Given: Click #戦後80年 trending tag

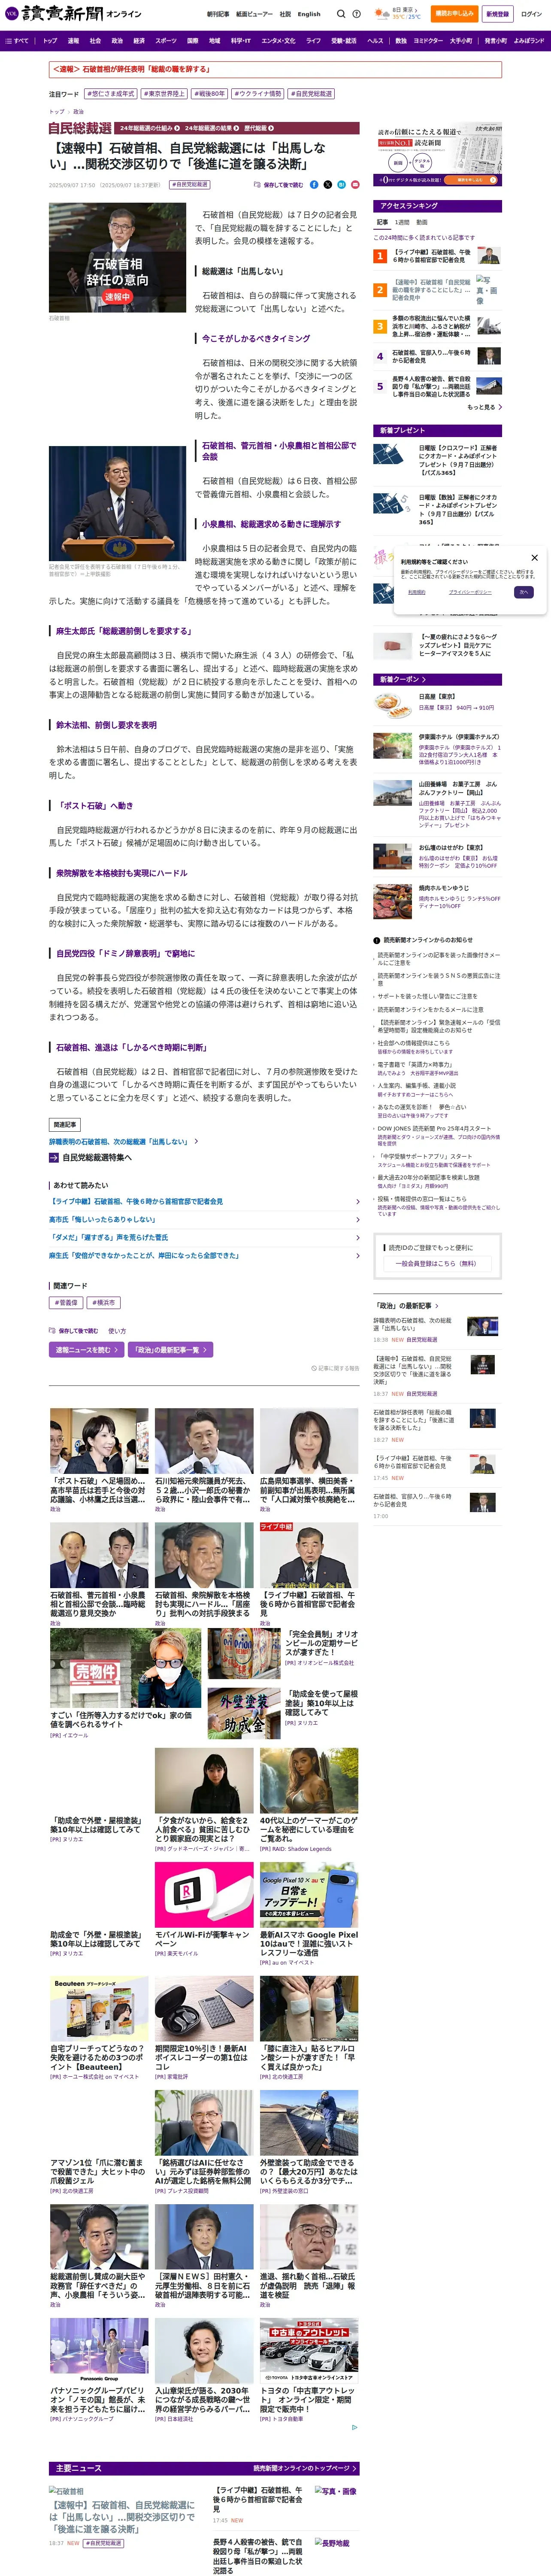Looking at the screenshot, I should (x=209, y=94).
